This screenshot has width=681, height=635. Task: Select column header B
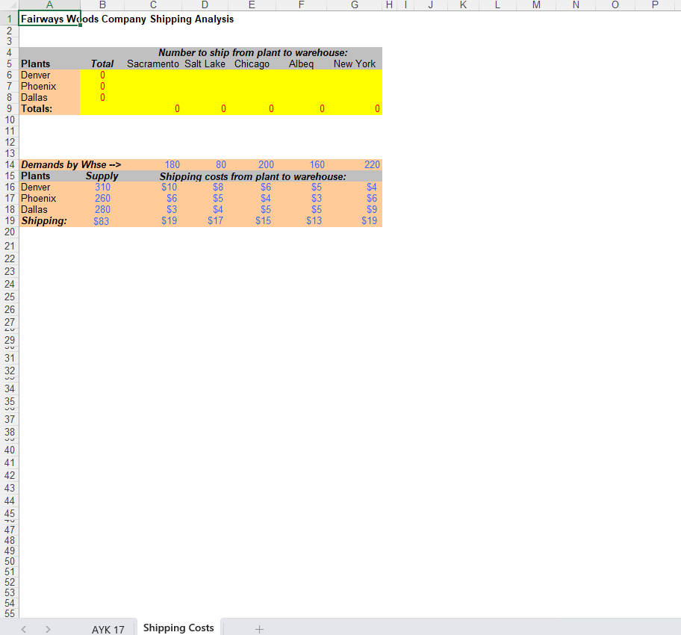102,5
